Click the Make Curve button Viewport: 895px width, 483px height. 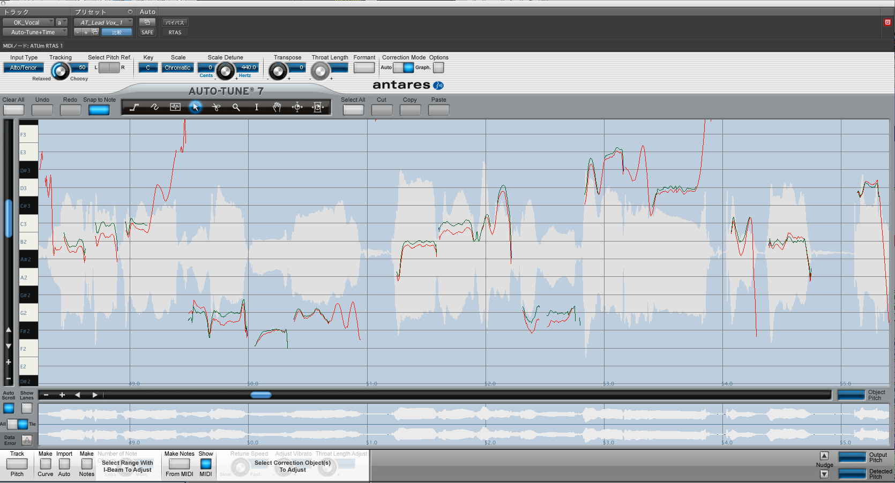click(x=46, y=464)
